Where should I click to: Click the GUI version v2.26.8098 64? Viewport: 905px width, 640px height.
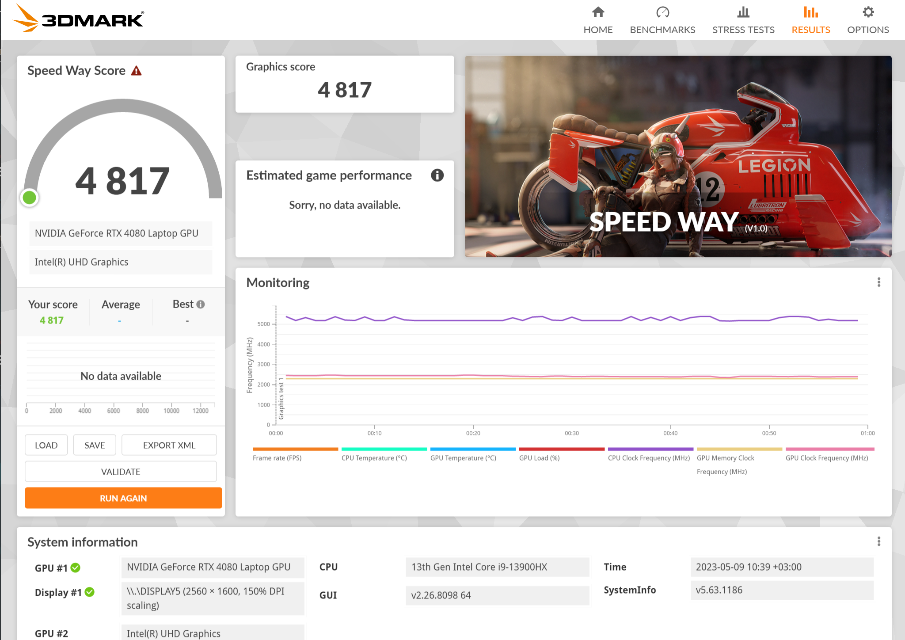[x=498, y=595]
